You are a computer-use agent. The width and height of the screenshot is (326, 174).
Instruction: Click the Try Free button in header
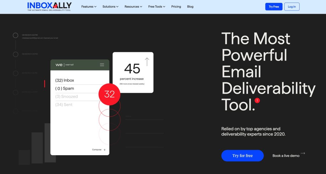[x=274, y=7]
